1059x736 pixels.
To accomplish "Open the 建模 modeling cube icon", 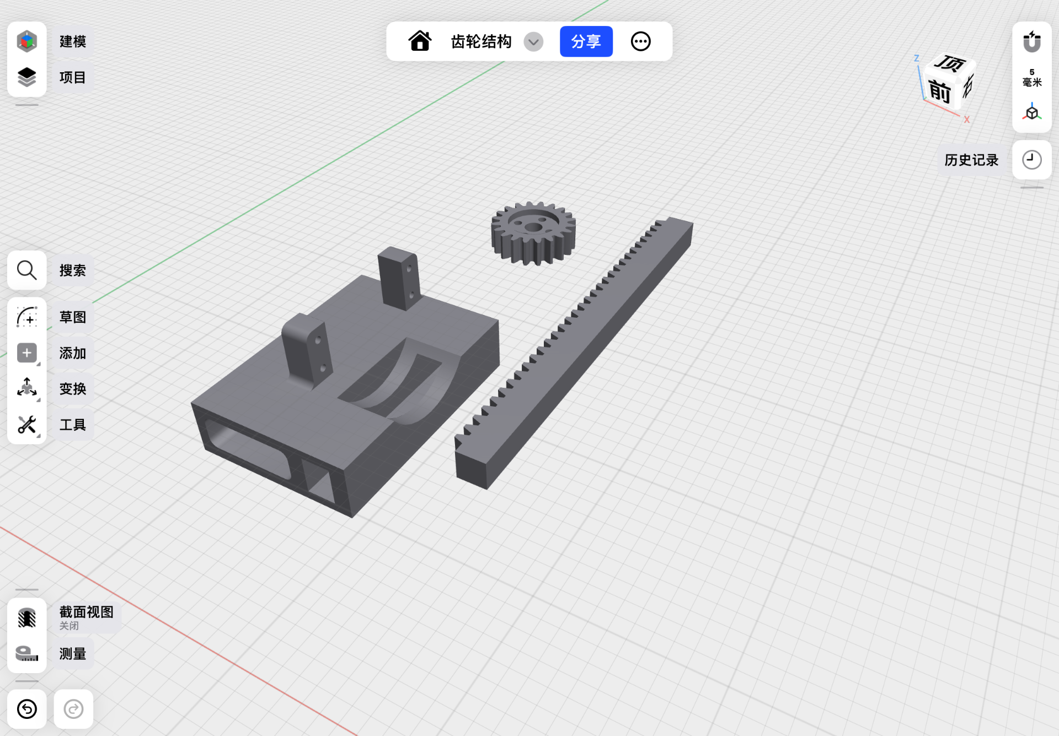I will pos(26,41).
